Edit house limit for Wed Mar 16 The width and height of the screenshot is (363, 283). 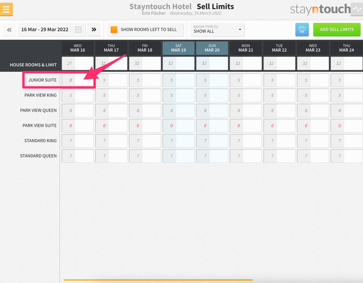tap(84, 63)
